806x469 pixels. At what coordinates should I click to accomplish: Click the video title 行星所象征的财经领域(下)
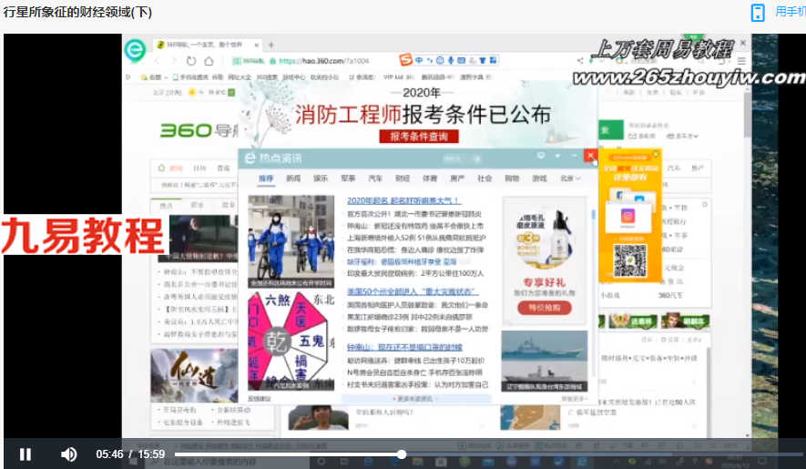pyautogui.click(x=77, y=12)
